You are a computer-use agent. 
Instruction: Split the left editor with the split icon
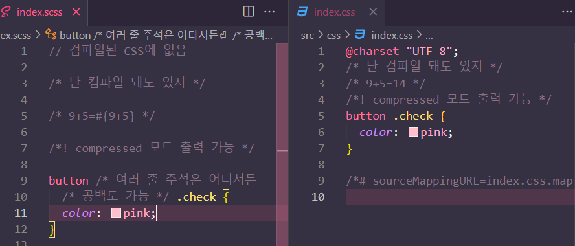pos(249,12)
